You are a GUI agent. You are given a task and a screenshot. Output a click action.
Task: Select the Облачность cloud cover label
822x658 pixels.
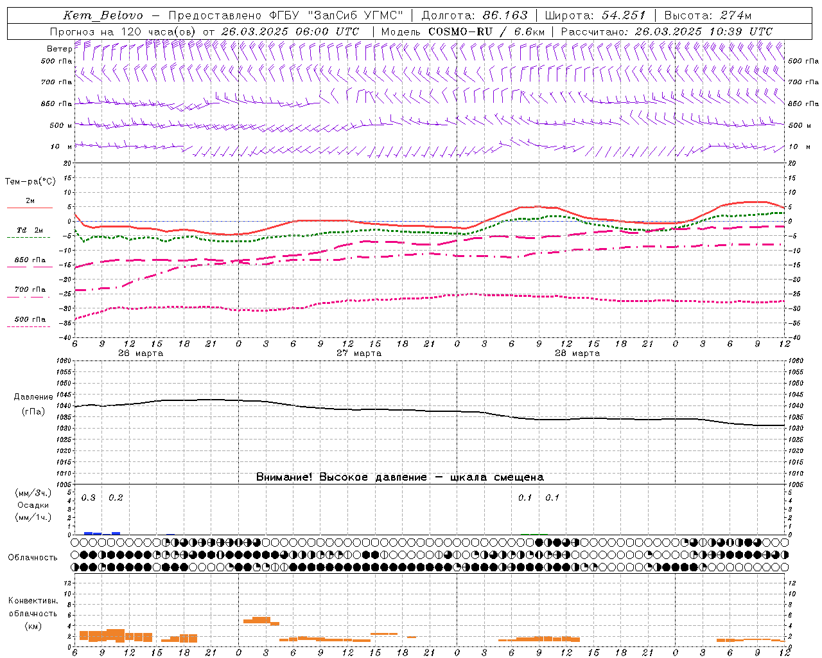[33, 558]
